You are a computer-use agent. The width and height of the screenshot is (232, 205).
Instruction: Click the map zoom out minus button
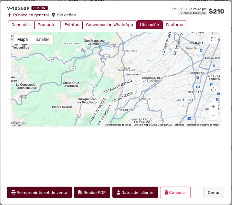pos(213,116)
